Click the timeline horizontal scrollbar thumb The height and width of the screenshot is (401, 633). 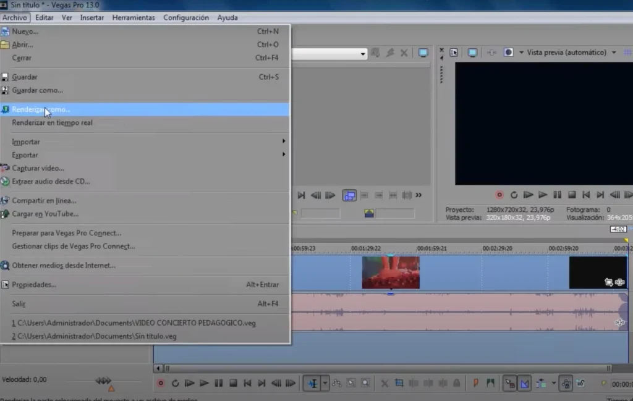tap(388, 368)
